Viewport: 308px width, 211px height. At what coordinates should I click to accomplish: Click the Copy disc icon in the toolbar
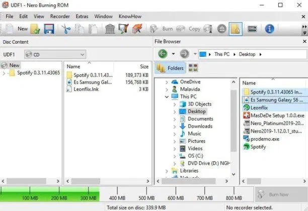click(181, 29)
